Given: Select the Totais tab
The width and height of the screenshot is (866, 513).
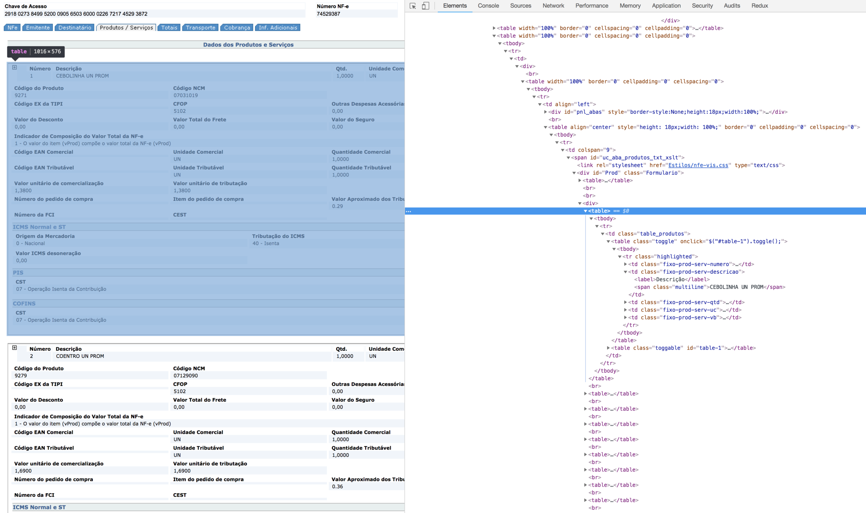Looking at the screenshot, I should [x=169, y=27].
